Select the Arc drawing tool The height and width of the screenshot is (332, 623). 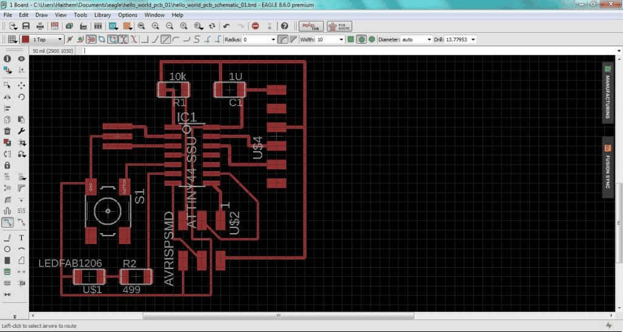pyautogui.click(x=21, y=249)
